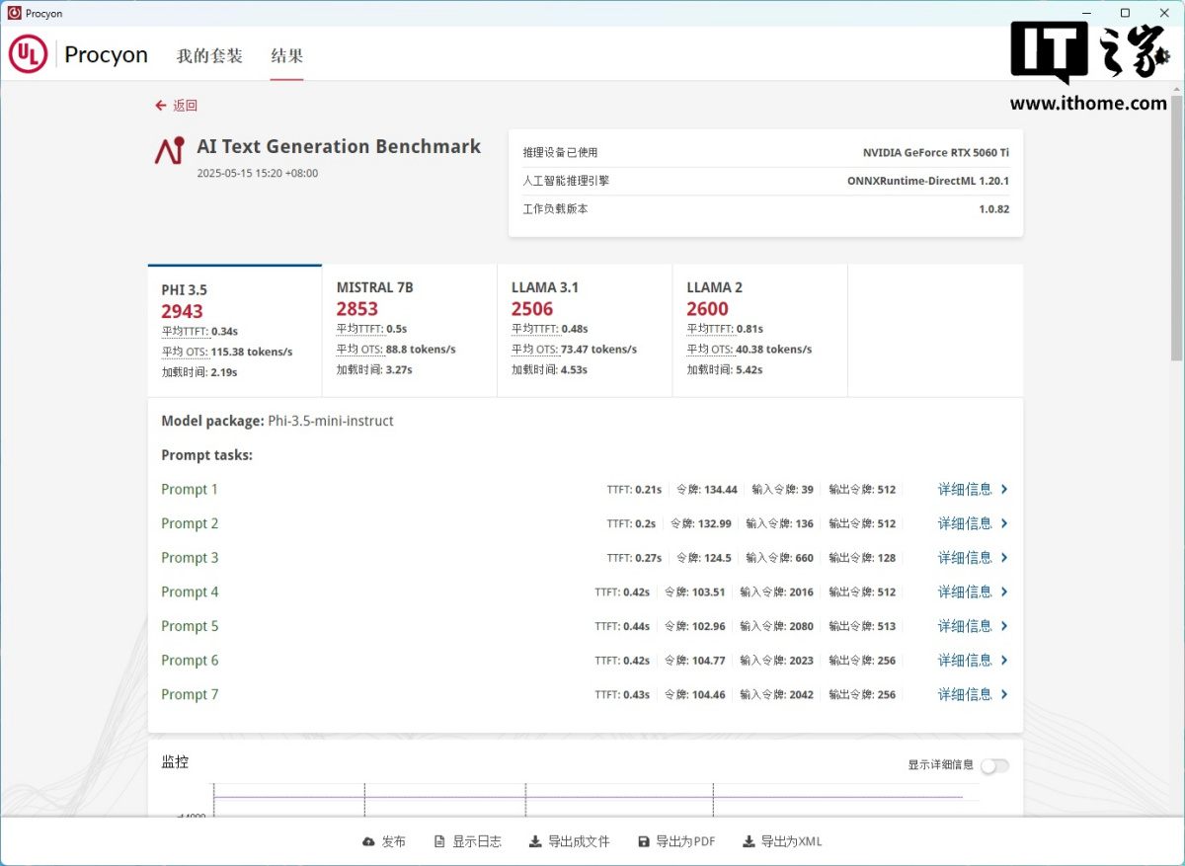The height and width of the screenshot is (866, 1185).
Task: Click the back arrow icon next to 返回
Action: pos(161,106)
